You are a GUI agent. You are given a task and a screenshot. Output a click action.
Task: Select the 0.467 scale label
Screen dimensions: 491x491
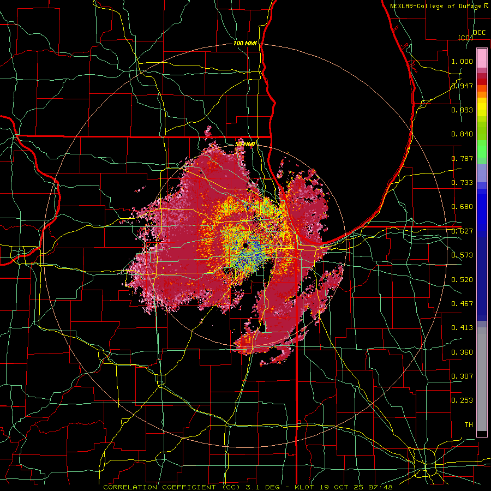462,304
